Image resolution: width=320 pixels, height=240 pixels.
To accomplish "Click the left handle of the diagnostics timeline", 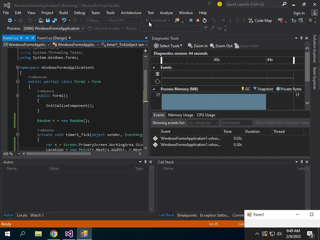I will click(x=162, y=60).
